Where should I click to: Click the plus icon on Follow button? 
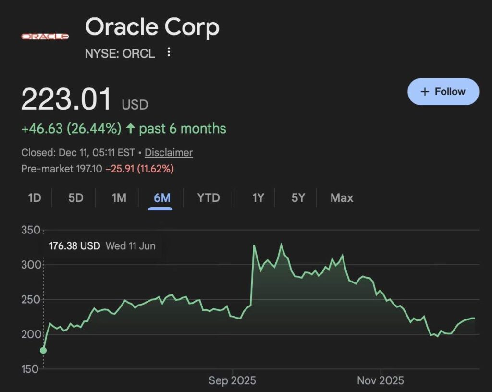tap(424, 92)
